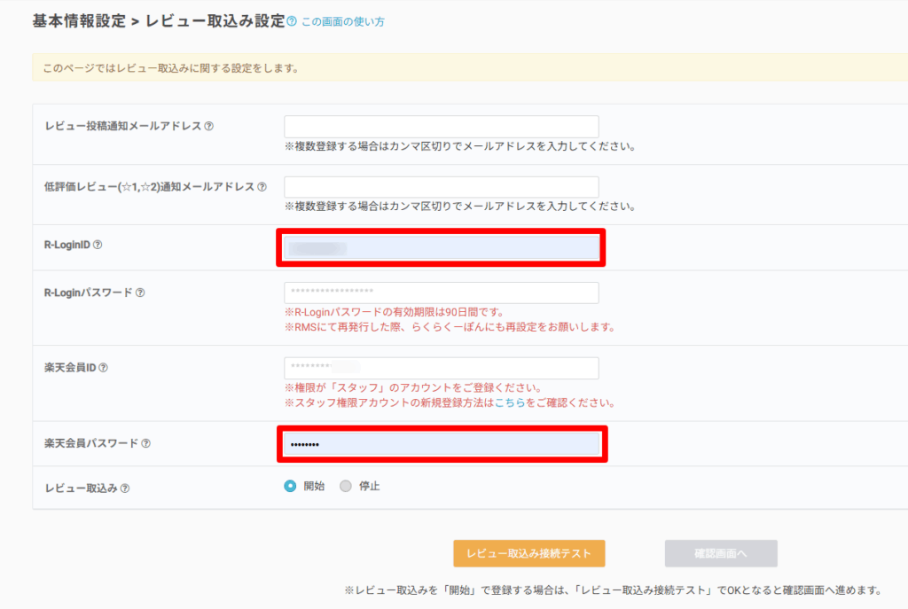Open help icon for 低評価レビュー通知メールアドレス
This screenshot has height=609, width=908.
262,187
